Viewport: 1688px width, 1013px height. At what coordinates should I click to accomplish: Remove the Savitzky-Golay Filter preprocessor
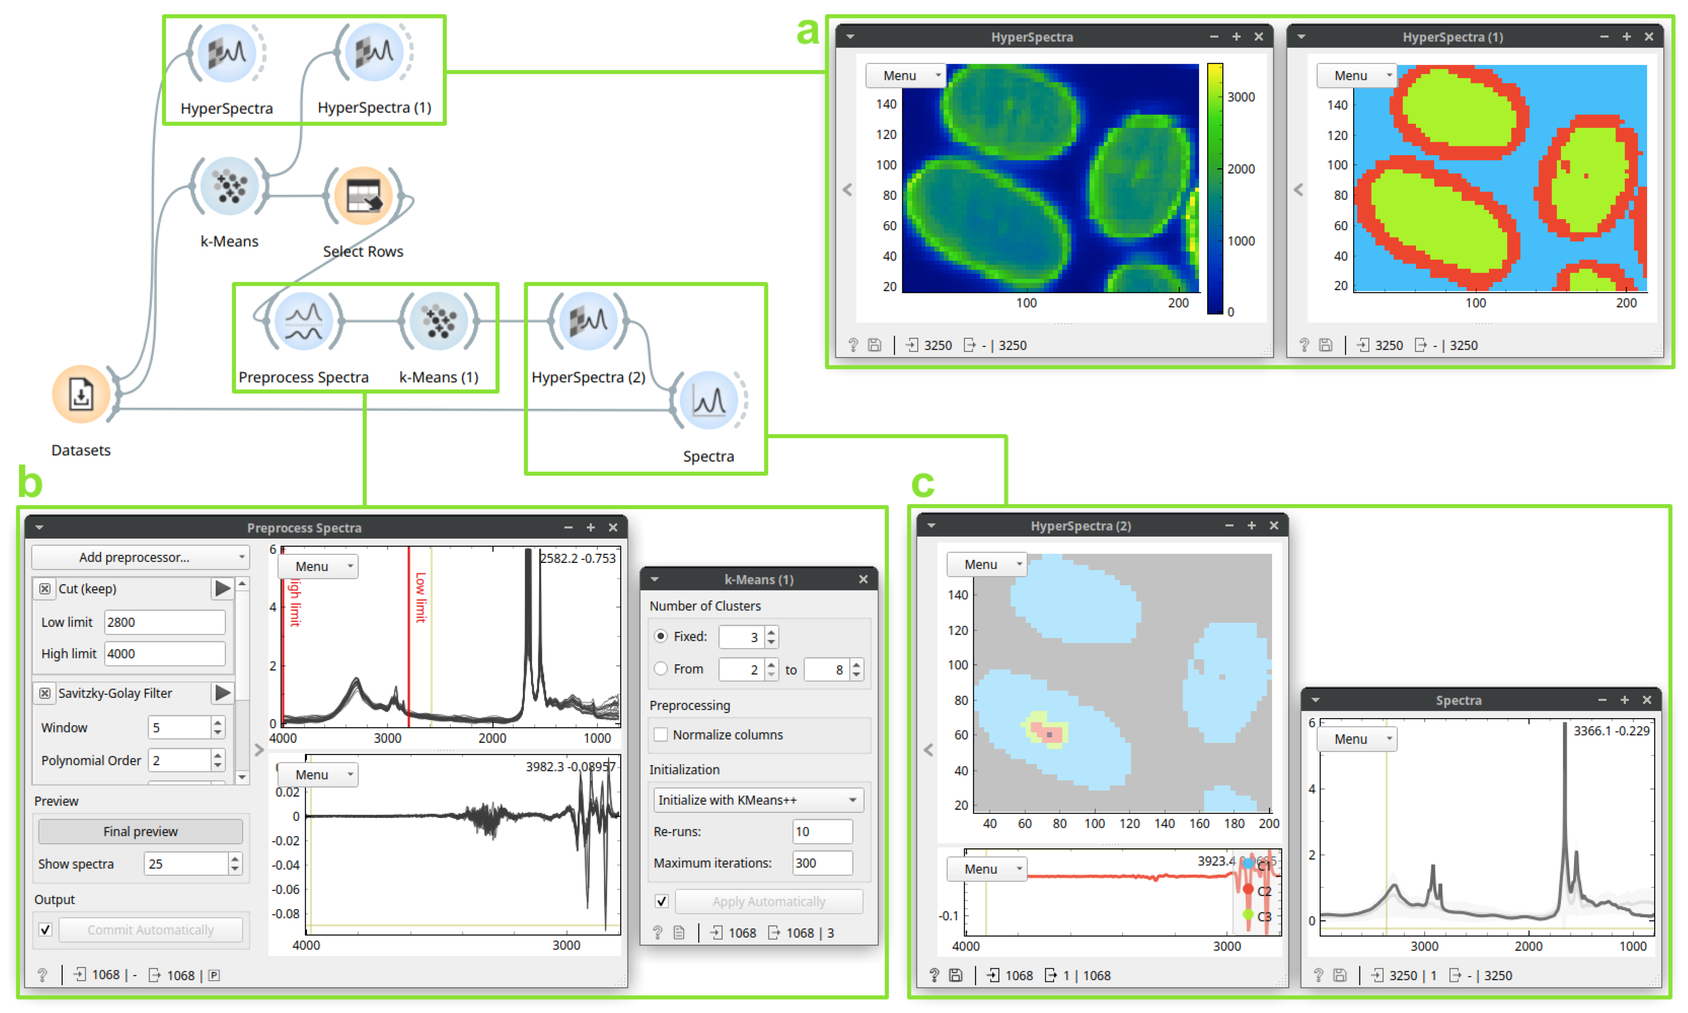[45, 693]
